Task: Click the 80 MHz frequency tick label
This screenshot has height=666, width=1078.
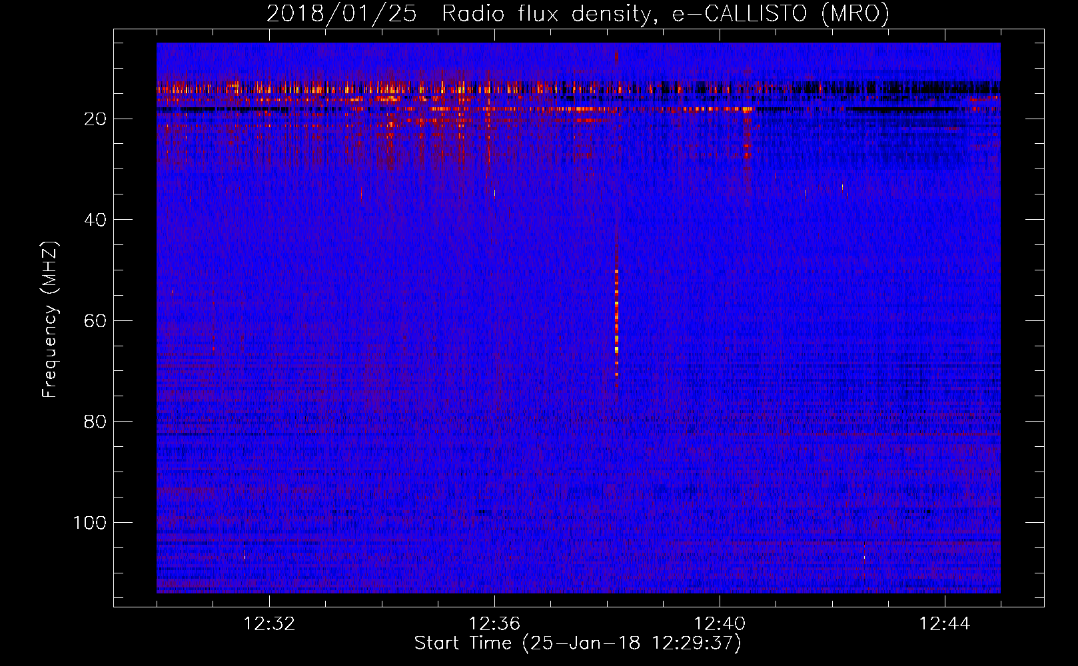Action: point(95,422)
